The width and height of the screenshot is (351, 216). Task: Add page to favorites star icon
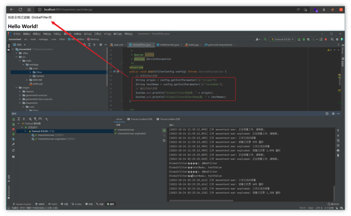pos(305,10)
